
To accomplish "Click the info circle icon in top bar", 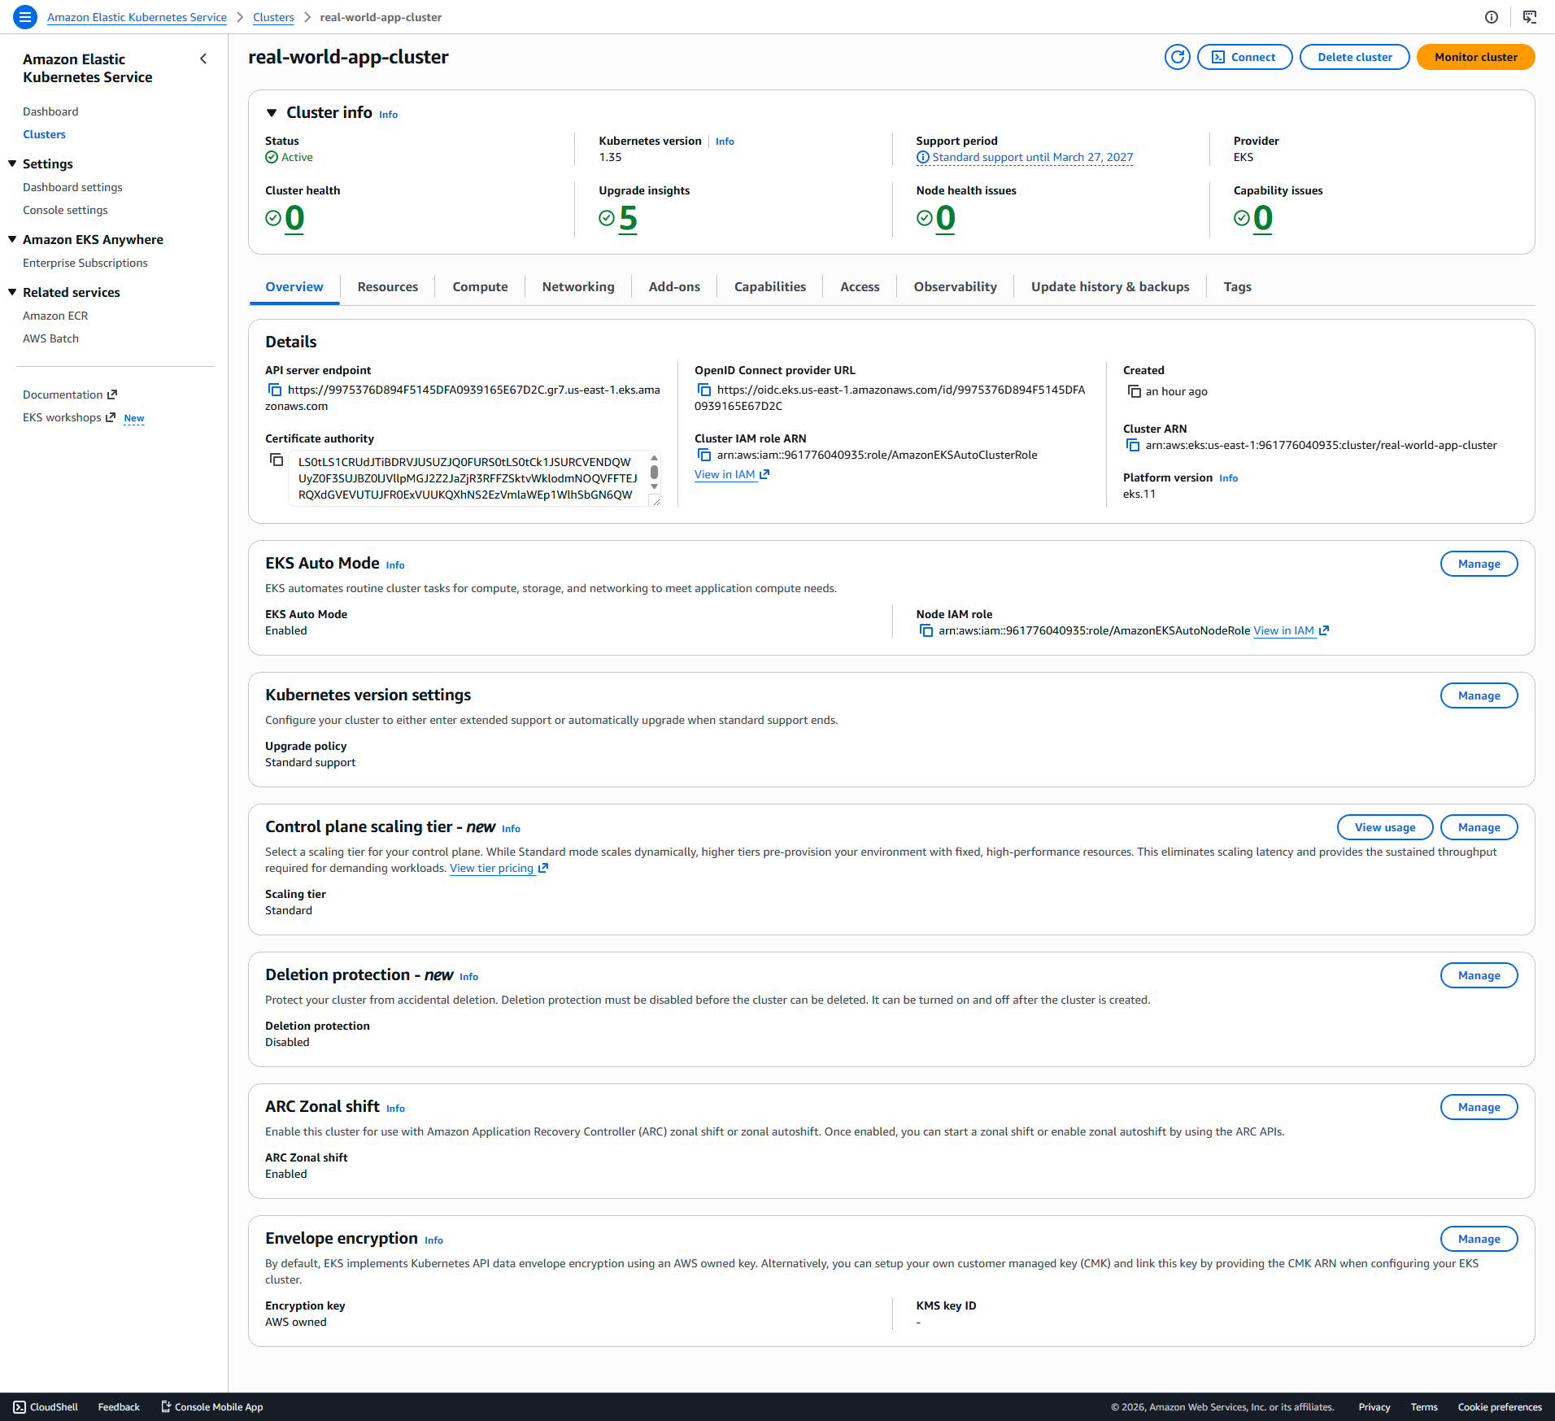I will click(x=1491, y=17).
